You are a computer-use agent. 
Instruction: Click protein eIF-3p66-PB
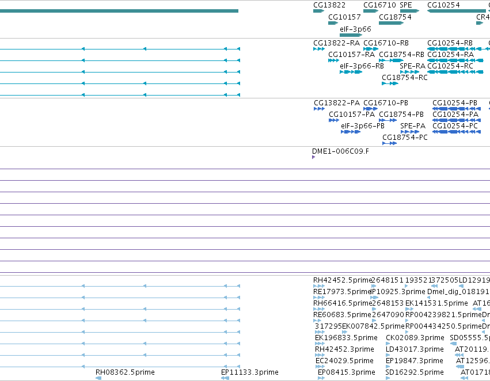pos(363,126)
